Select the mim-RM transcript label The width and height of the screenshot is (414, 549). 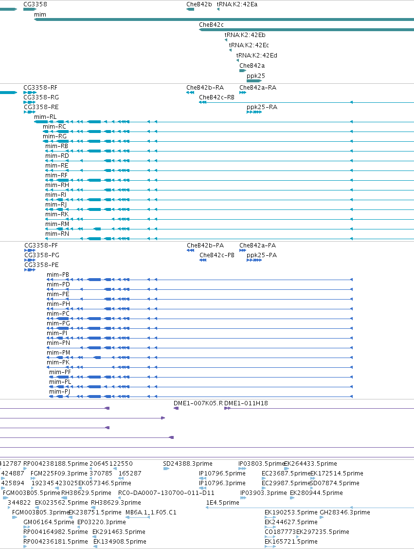pos(57,224)
